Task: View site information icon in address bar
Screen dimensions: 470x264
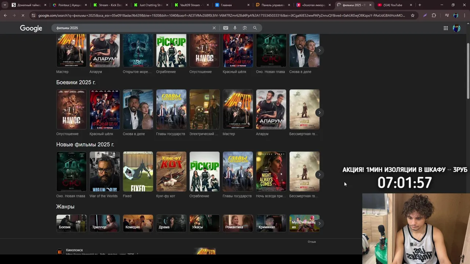Action: click(33, 15)
